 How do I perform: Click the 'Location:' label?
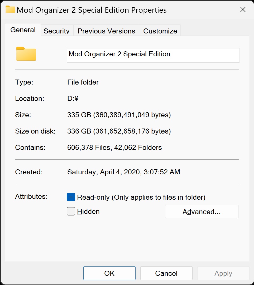pyautogui.click(x=30, y=99)
